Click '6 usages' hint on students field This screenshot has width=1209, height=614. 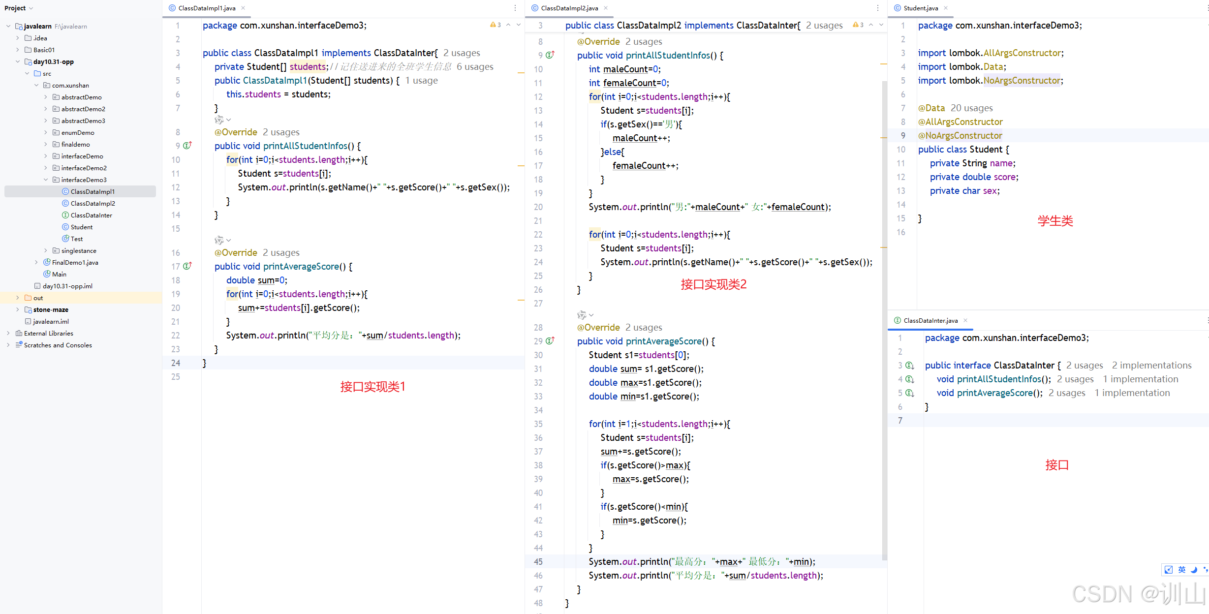click(x=475, y=66)
